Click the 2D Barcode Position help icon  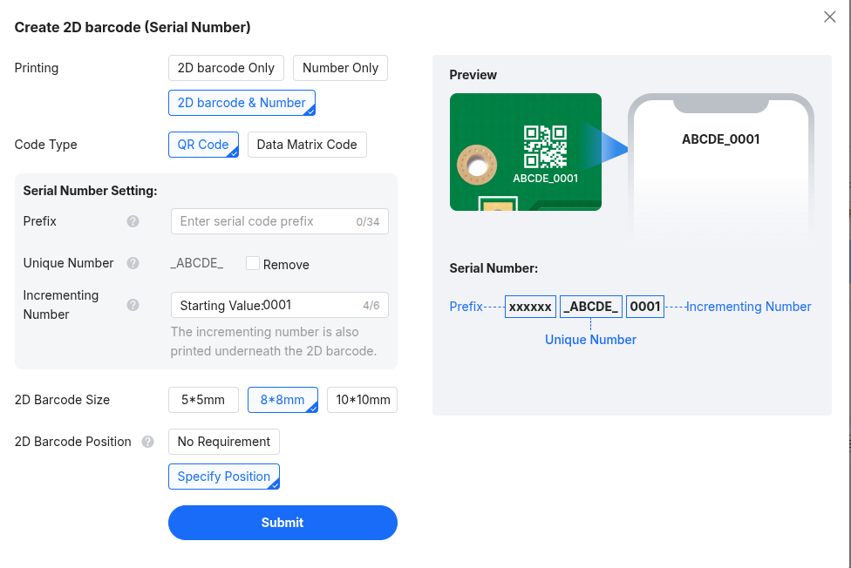pyautogui.click(x=147, y=442)
